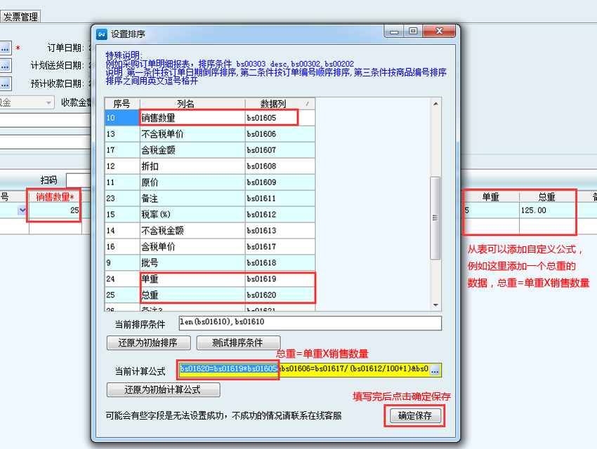Click 还原为初始排序 button
Screen dimensions: 597x449
pos(148,343)
